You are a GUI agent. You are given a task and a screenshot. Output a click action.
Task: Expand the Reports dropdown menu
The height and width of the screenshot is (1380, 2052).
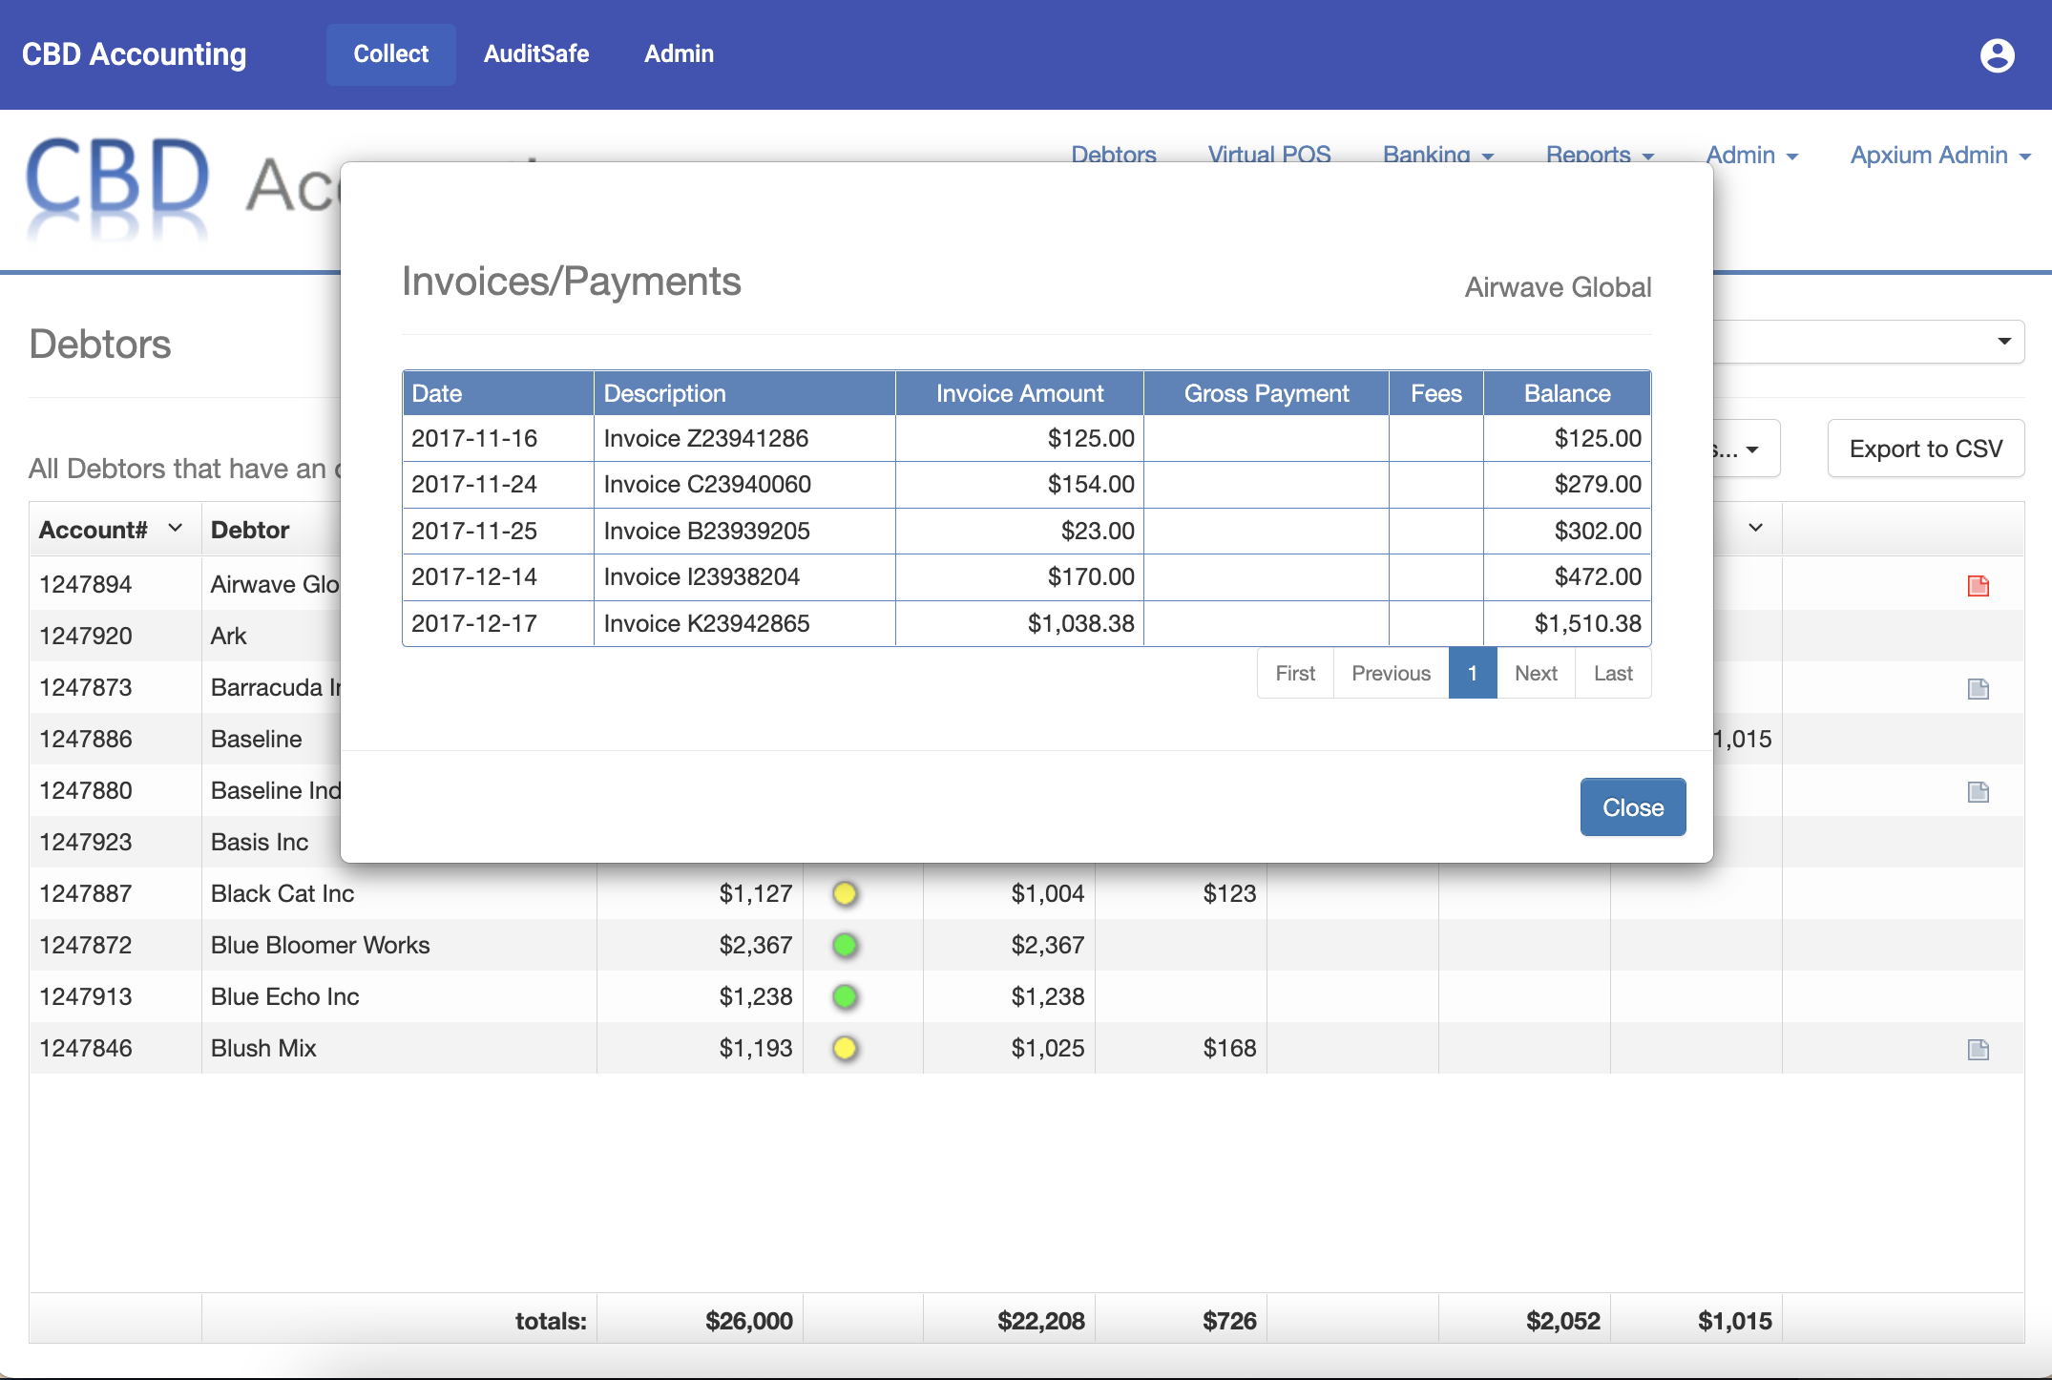click(x=1601, y=153)
